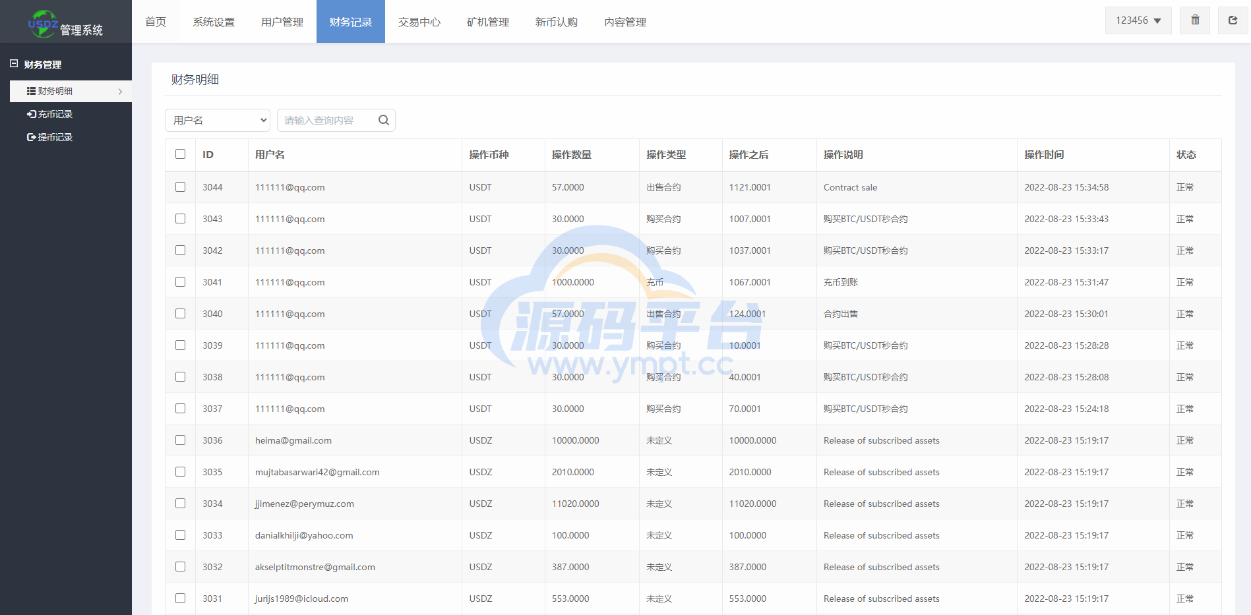Viewport: 1251px width, 615px height.
Task: Go to the 首页 tab
Action: tap(156, 22)
